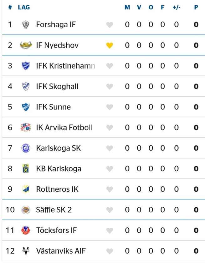Unfavorite IF Nyedshov via yellow heart

(109, 46)
